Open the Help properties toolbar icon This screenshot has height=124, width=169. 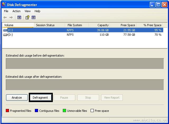click(x=27, y=17)
